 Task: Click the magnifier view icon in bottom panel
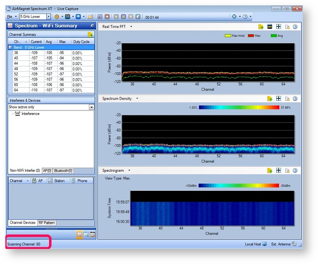click(86, 234)
